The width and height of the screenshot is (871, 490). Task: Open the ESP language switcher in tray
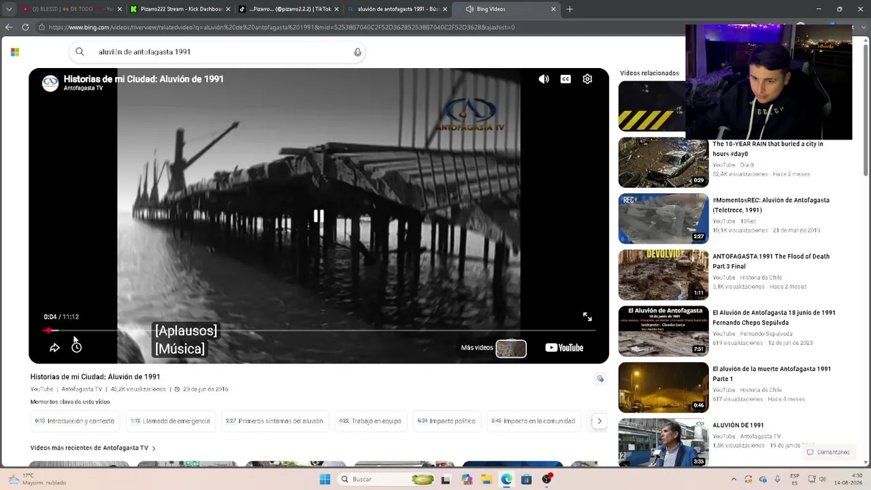click(795, 479)
